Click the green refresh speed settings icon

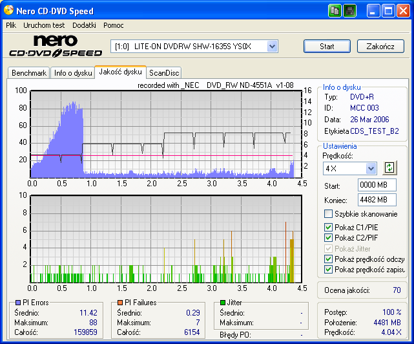tap(389, 167)
